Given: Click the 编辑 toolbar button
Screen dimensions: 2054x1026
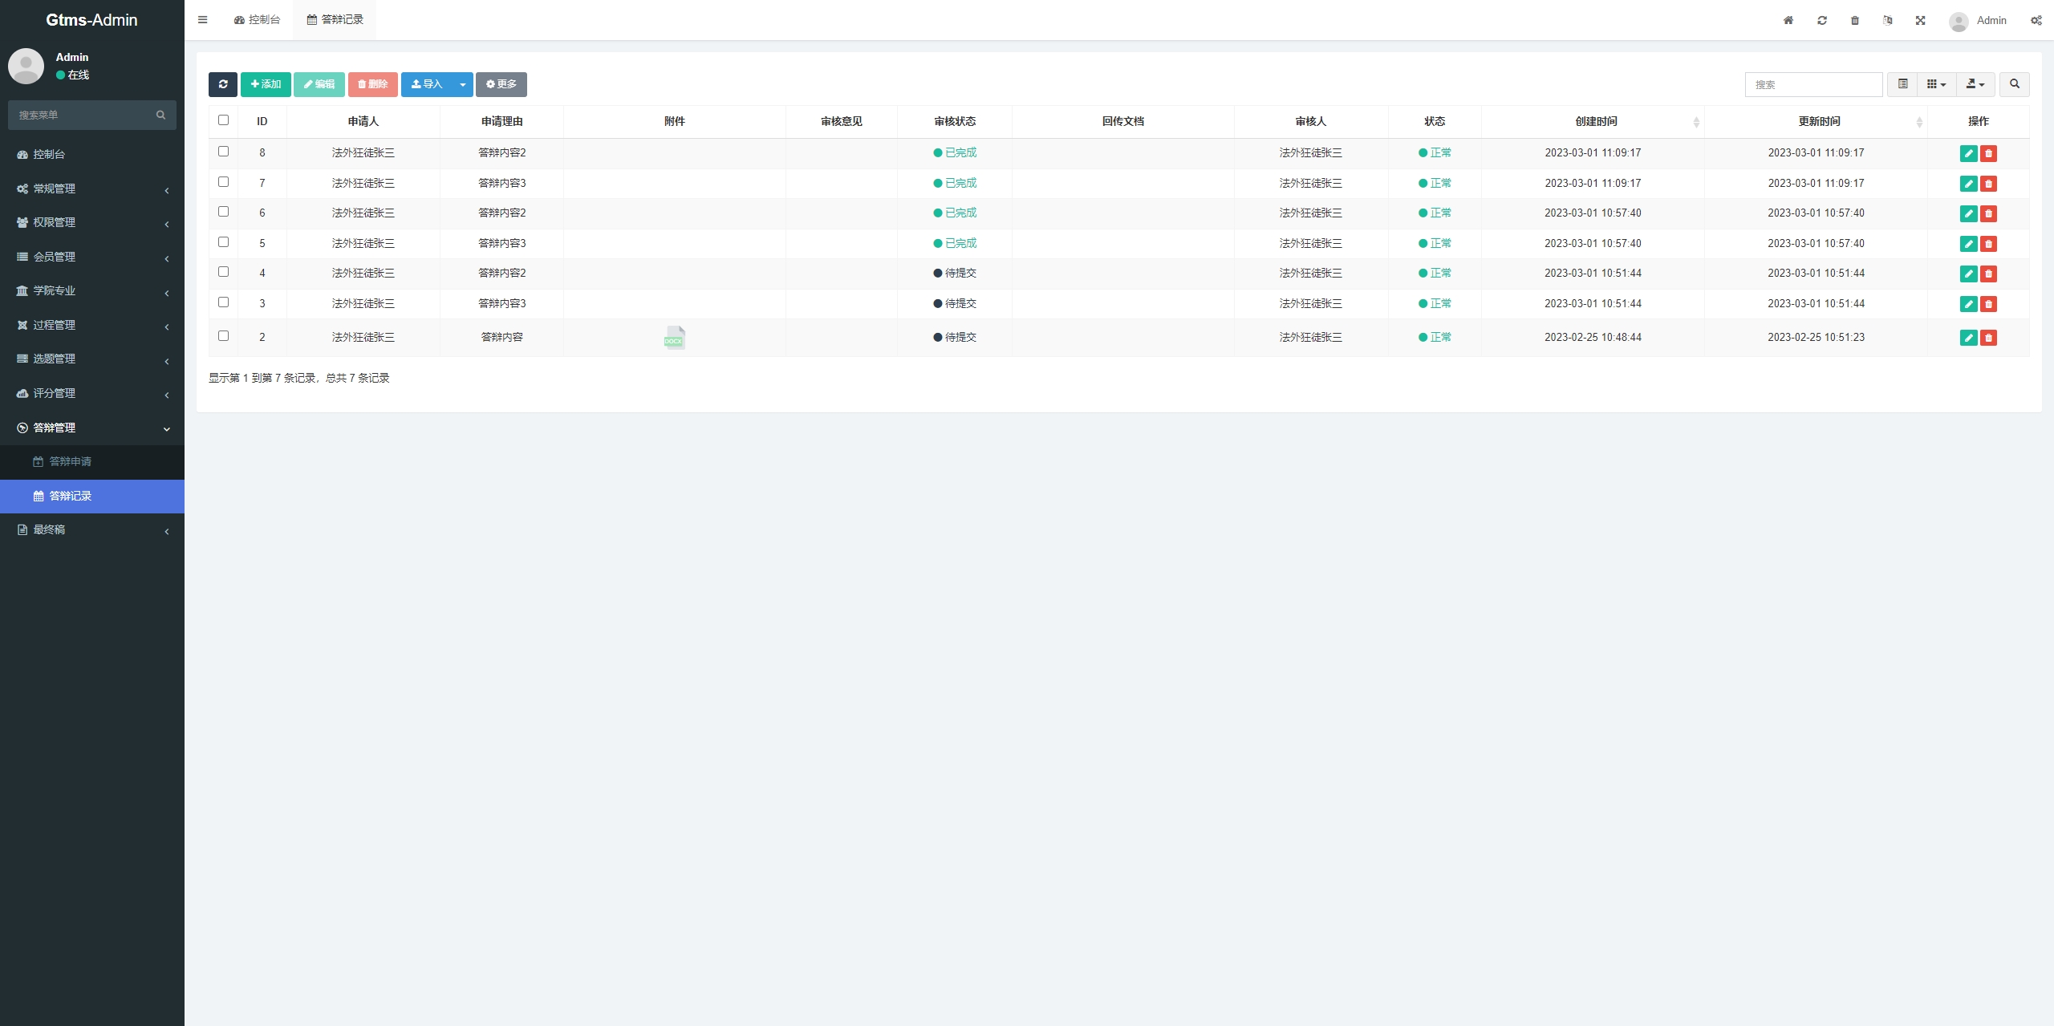Looking at the screenshot, I should click(x=319, y=84).
